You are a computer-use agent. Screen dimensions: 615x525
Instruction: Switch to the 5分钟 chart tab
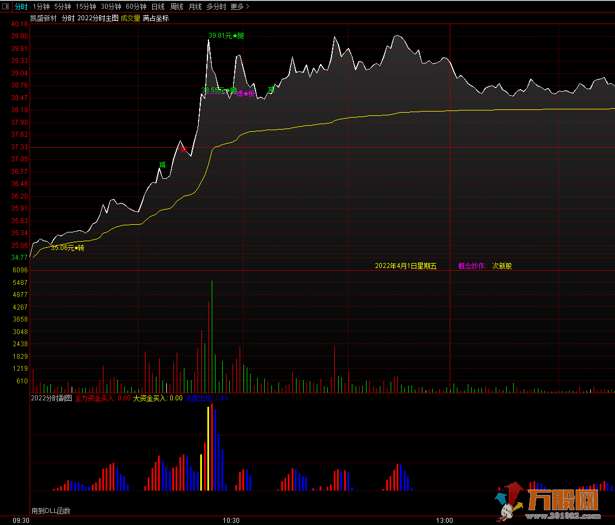(x=62, y=7)
